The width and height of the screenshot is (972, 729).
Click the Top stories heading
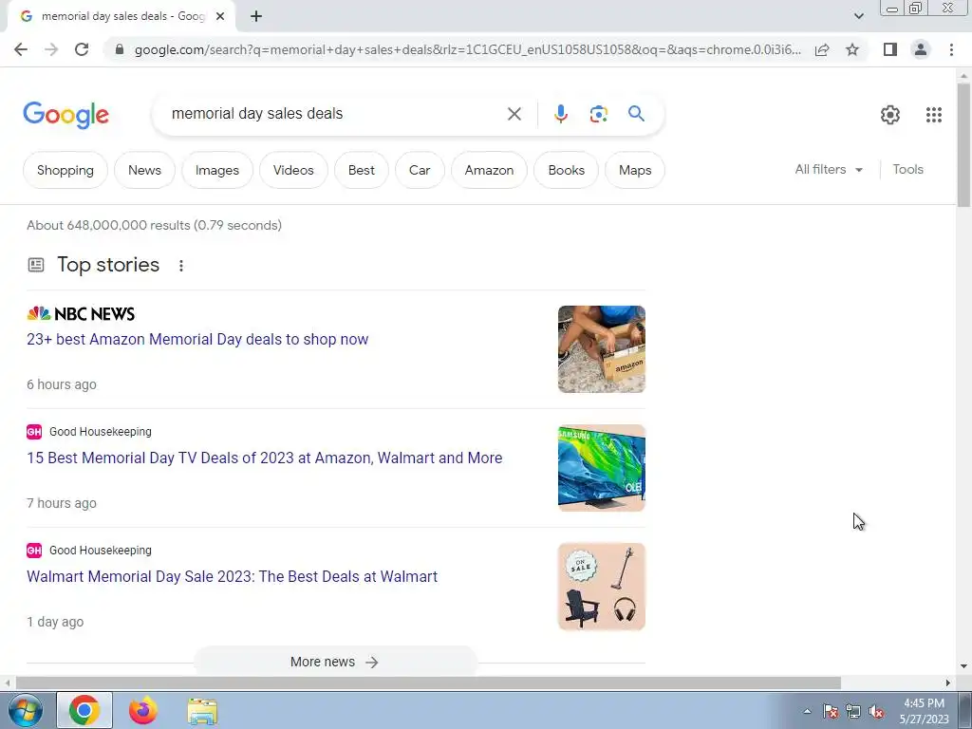tap(108, 265)
